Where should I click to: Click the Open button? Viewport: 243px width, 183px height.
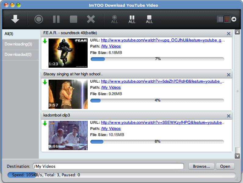click(x=225, y=167)
